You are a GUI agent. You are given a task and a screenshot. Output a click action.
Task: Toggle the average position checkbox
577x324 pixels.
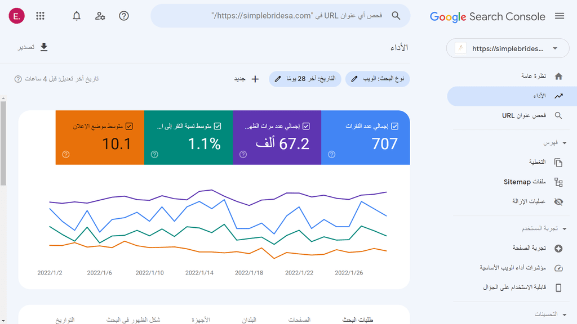[x=129, y=126]
